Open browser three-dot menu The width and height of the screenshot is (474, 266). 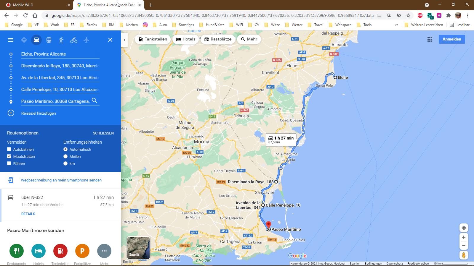coord(467,15)
